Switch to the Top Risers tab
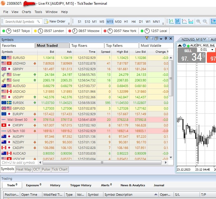 [87, 46]
